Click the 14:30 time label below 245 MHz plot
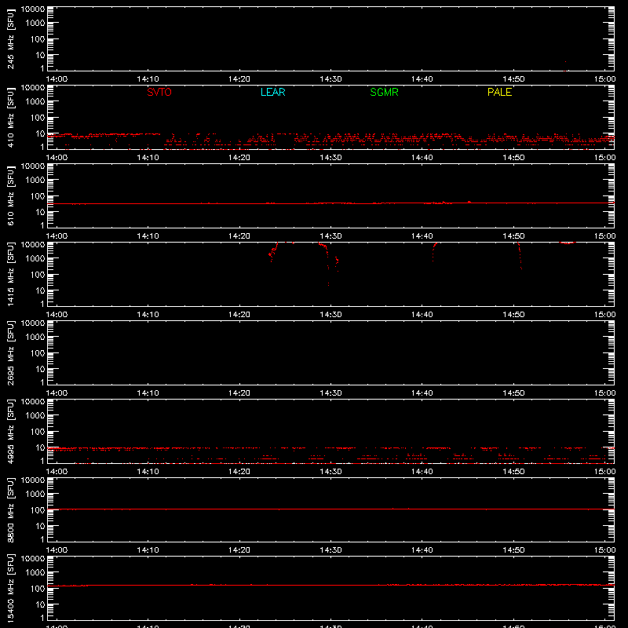 (x=330, y=79)
